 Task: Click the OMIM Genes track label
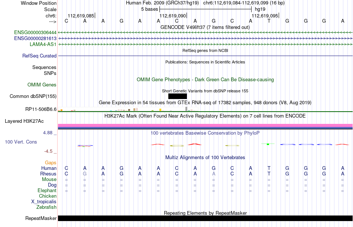tap(42, 85)
